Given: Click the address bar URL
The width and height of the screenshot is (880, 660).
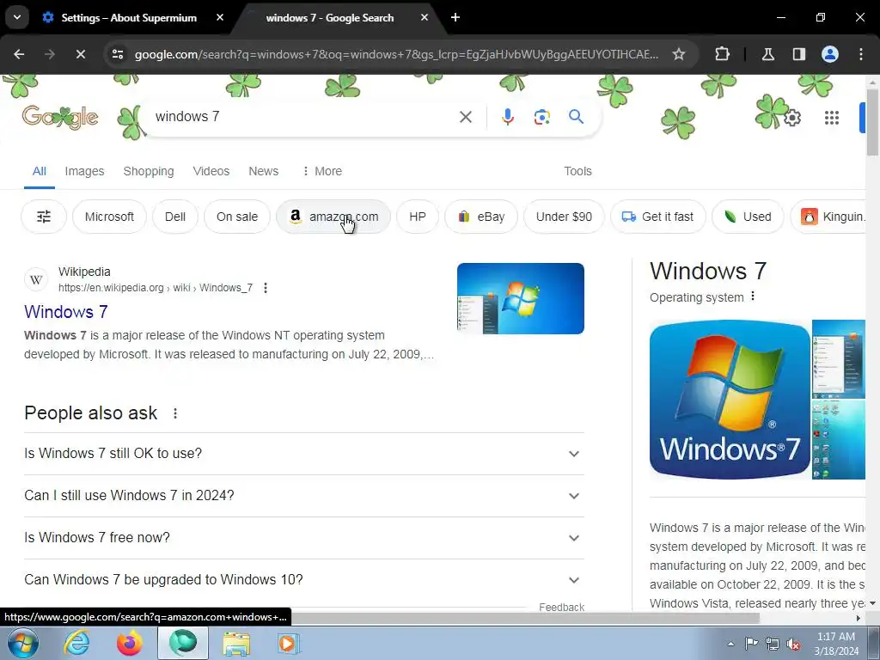Looking at the screenshot, I should click(x=396, y=54).
